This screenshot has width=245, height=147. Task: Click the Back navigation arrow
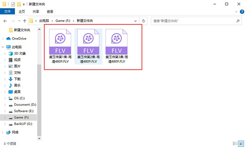(5, 21)
